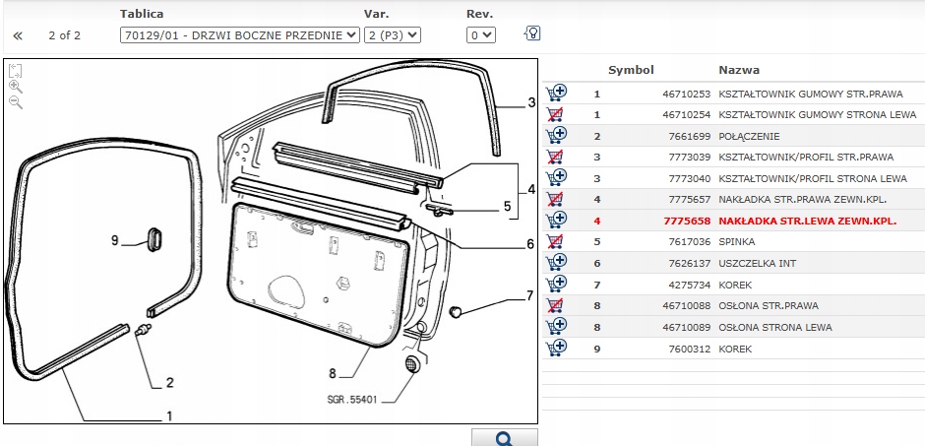
Task: Click crossed-out cart for part 46710088
Action: [x=555, y=305]
